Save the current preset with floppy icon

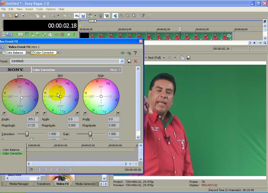tap(129, 61)
